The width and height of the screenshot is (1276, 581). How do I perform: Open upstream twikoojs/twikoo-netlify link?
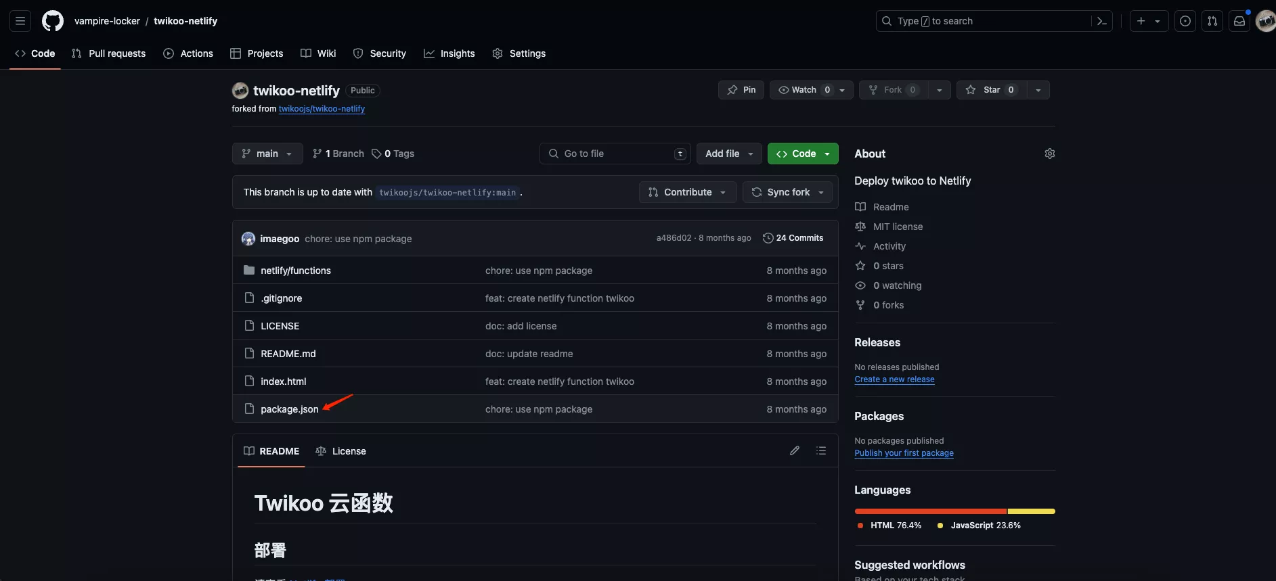(x=322, y=109)
